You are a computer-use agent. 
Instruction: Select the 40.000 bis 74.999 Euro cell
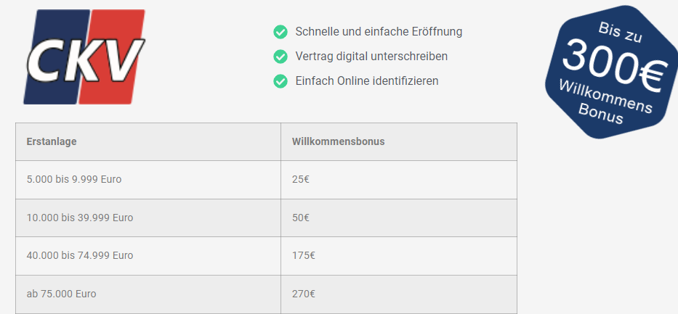click(x=148, y=256)
